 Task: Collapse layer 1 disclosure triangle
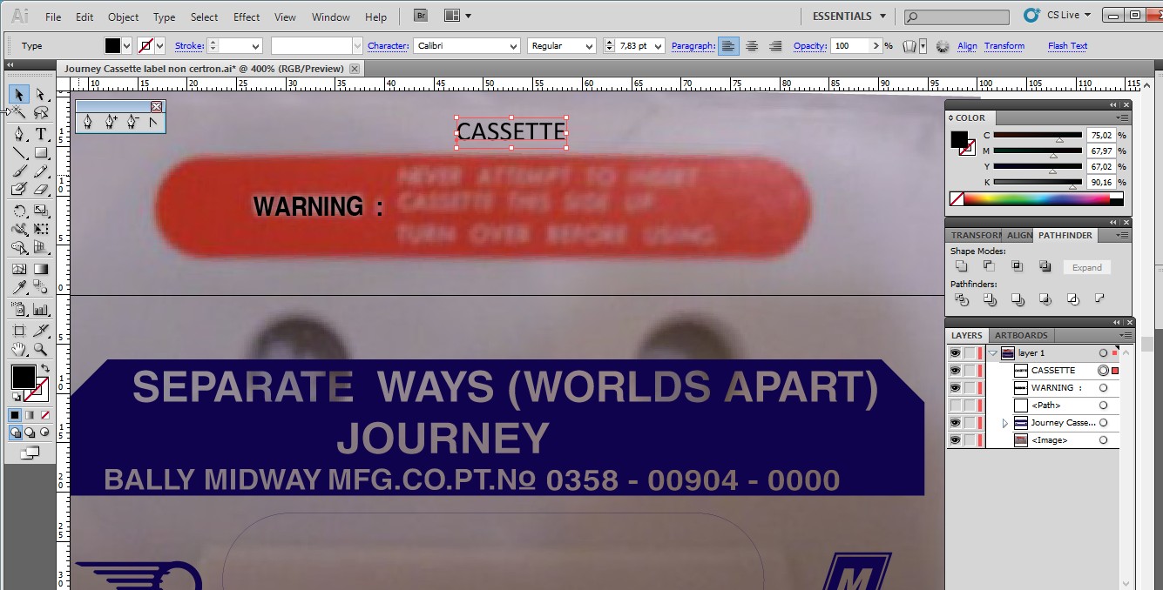click(x=992, y=353)
